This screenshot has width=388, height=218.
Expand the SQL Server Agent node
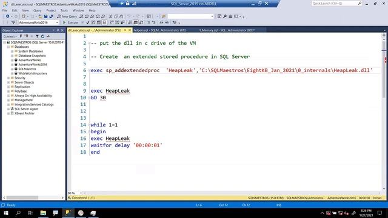point(8,109)
